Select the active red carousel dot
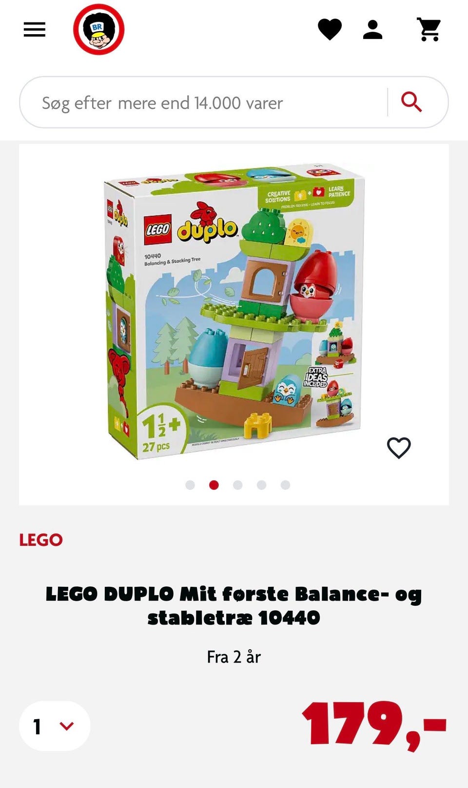Screen dimensions: 468x788 click(214, 485)
